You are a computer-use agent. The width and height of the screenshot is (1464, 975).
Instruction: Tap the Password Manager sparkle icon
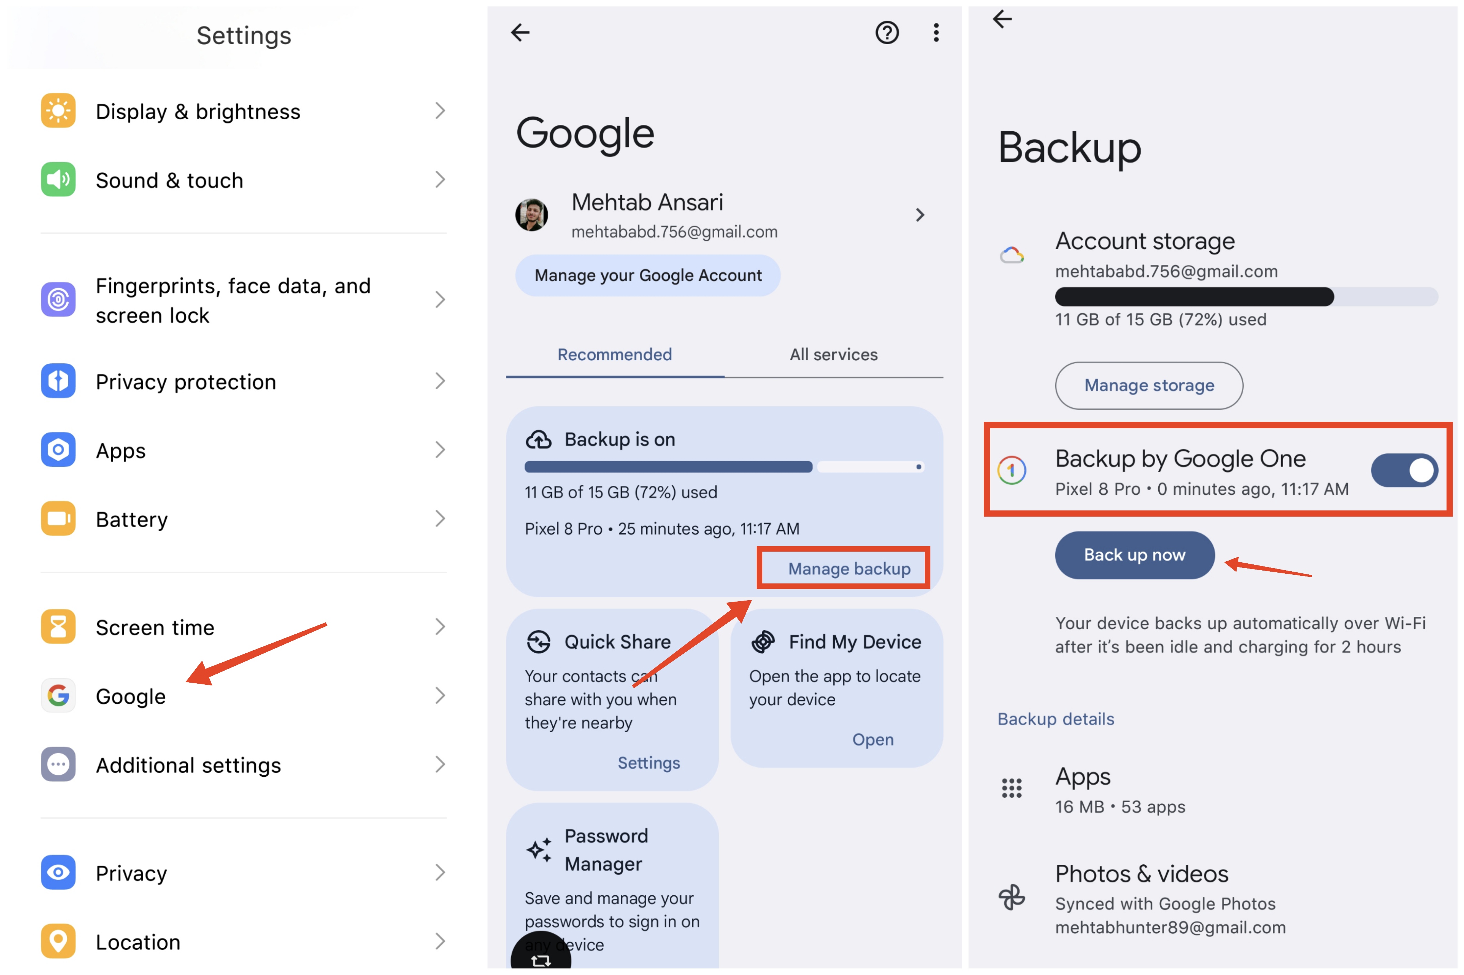point(539,850)
